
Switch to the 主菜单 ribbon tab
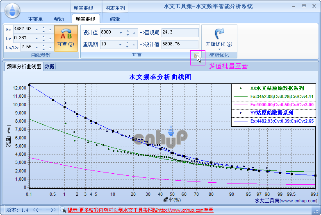tap(36, 19)
